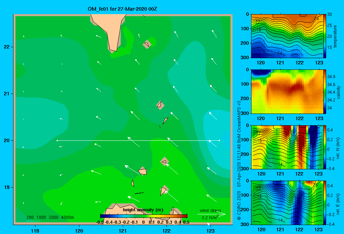Click the longitude label '119' on the map axis

coord(35,231)
